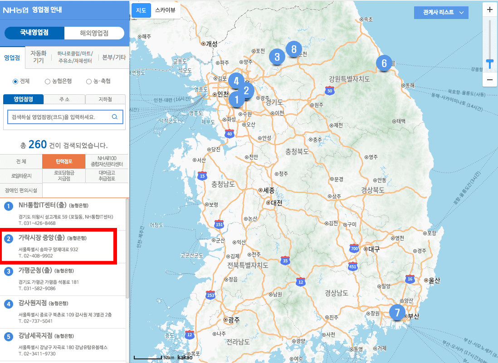Open the 본부/기타 tab

pyautogui.click(x=114, y=58)
